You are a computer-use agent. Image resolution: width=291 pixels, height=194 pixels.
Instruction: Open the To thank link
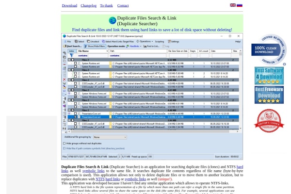pyautogui.click(x=106, y=5)
